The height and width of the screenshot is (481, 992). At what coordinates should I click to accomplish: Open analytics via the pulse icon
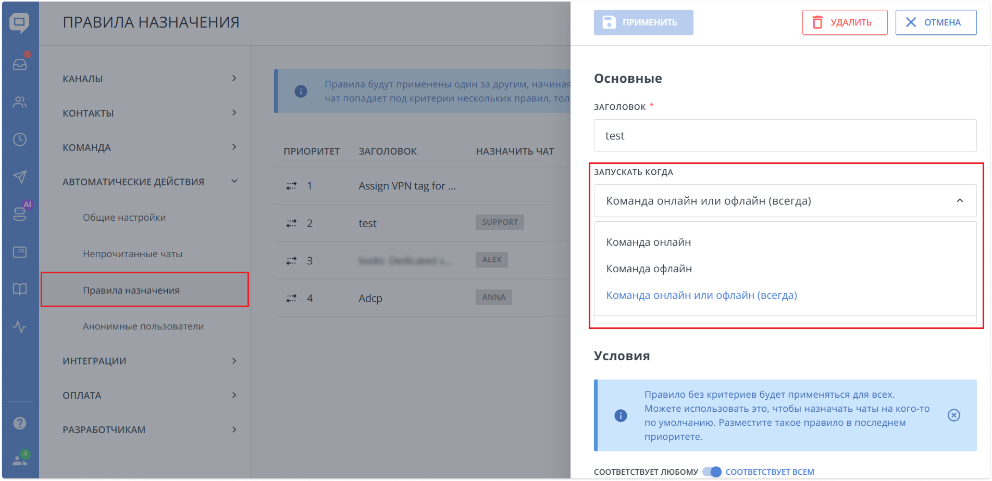(x=20, y=327)
